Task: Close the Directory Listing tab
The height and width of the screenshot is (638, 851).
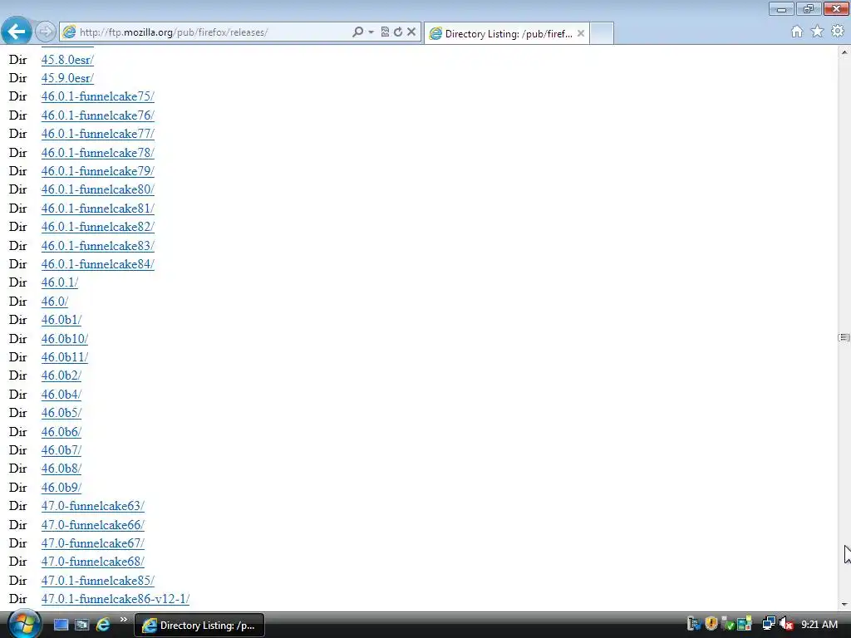Action: click(x=581, y=33)
